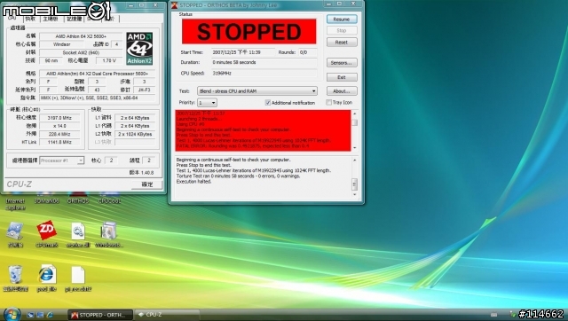Screen dimensions: 568x321
Task: Click the Exit button in ORTHOS
Action: click(342, 77)
